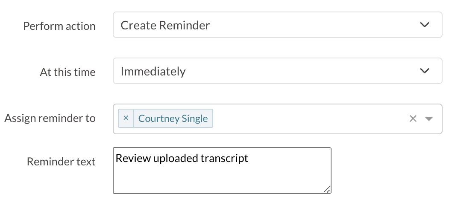Screen dimensions: 452x214
Task: Expand the At this time chevron
Action: point(424,71)
